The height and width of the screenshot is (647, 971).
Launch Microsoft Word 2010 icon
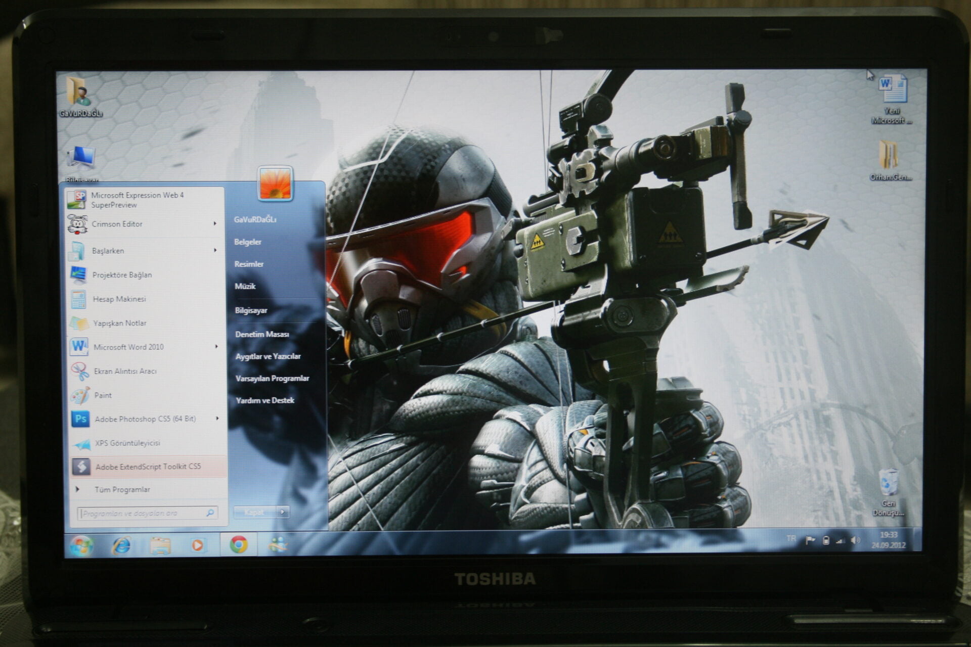point(79,347)
